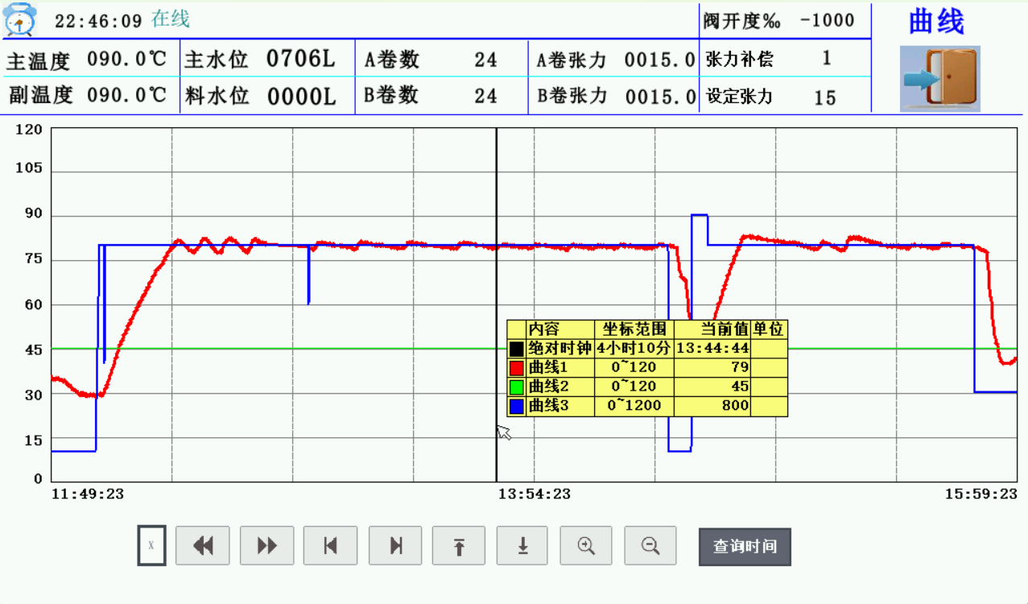This screenshot has width=1028, height=604.
Task: Zoom out on the trend chart
Action: click(650, 546)
